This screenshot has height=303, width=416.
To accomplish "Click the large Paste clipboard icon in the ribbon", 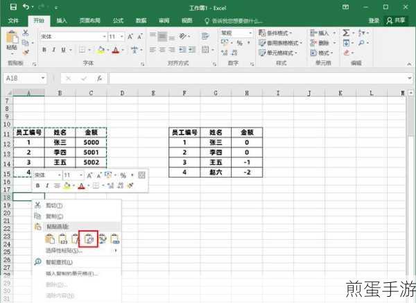I will pos(12,37).
